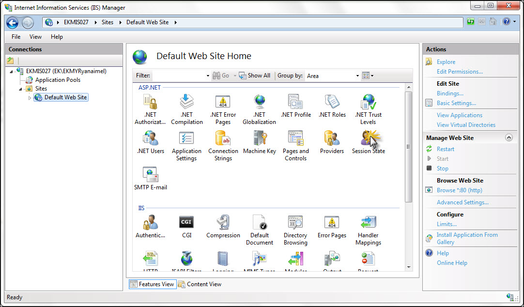Stop the web site
Viewport: 524px width, 307px height.
pos(443,169)
